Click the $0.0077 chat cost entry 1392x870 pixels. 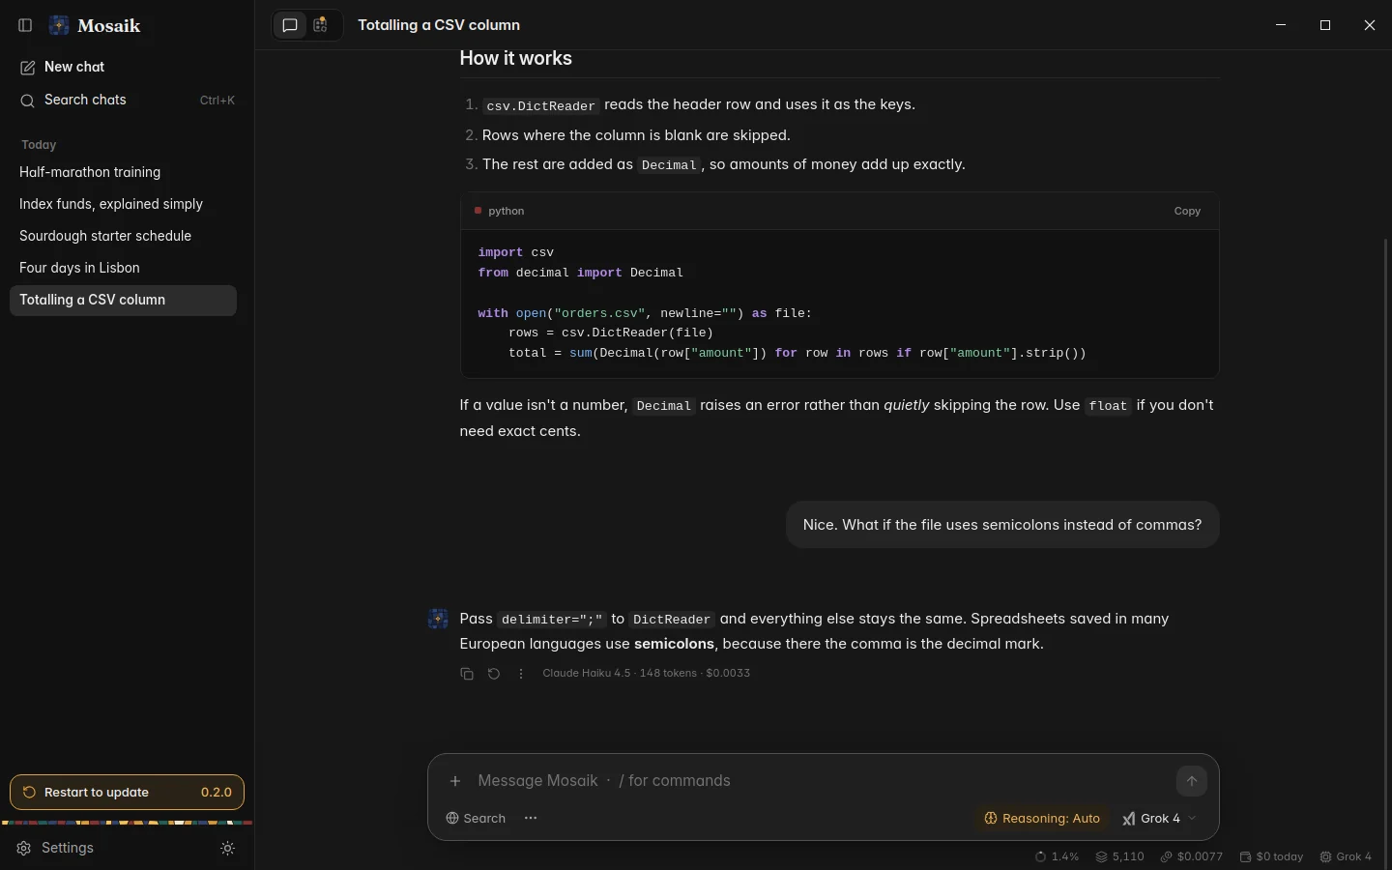click(x=1192, y=856)
